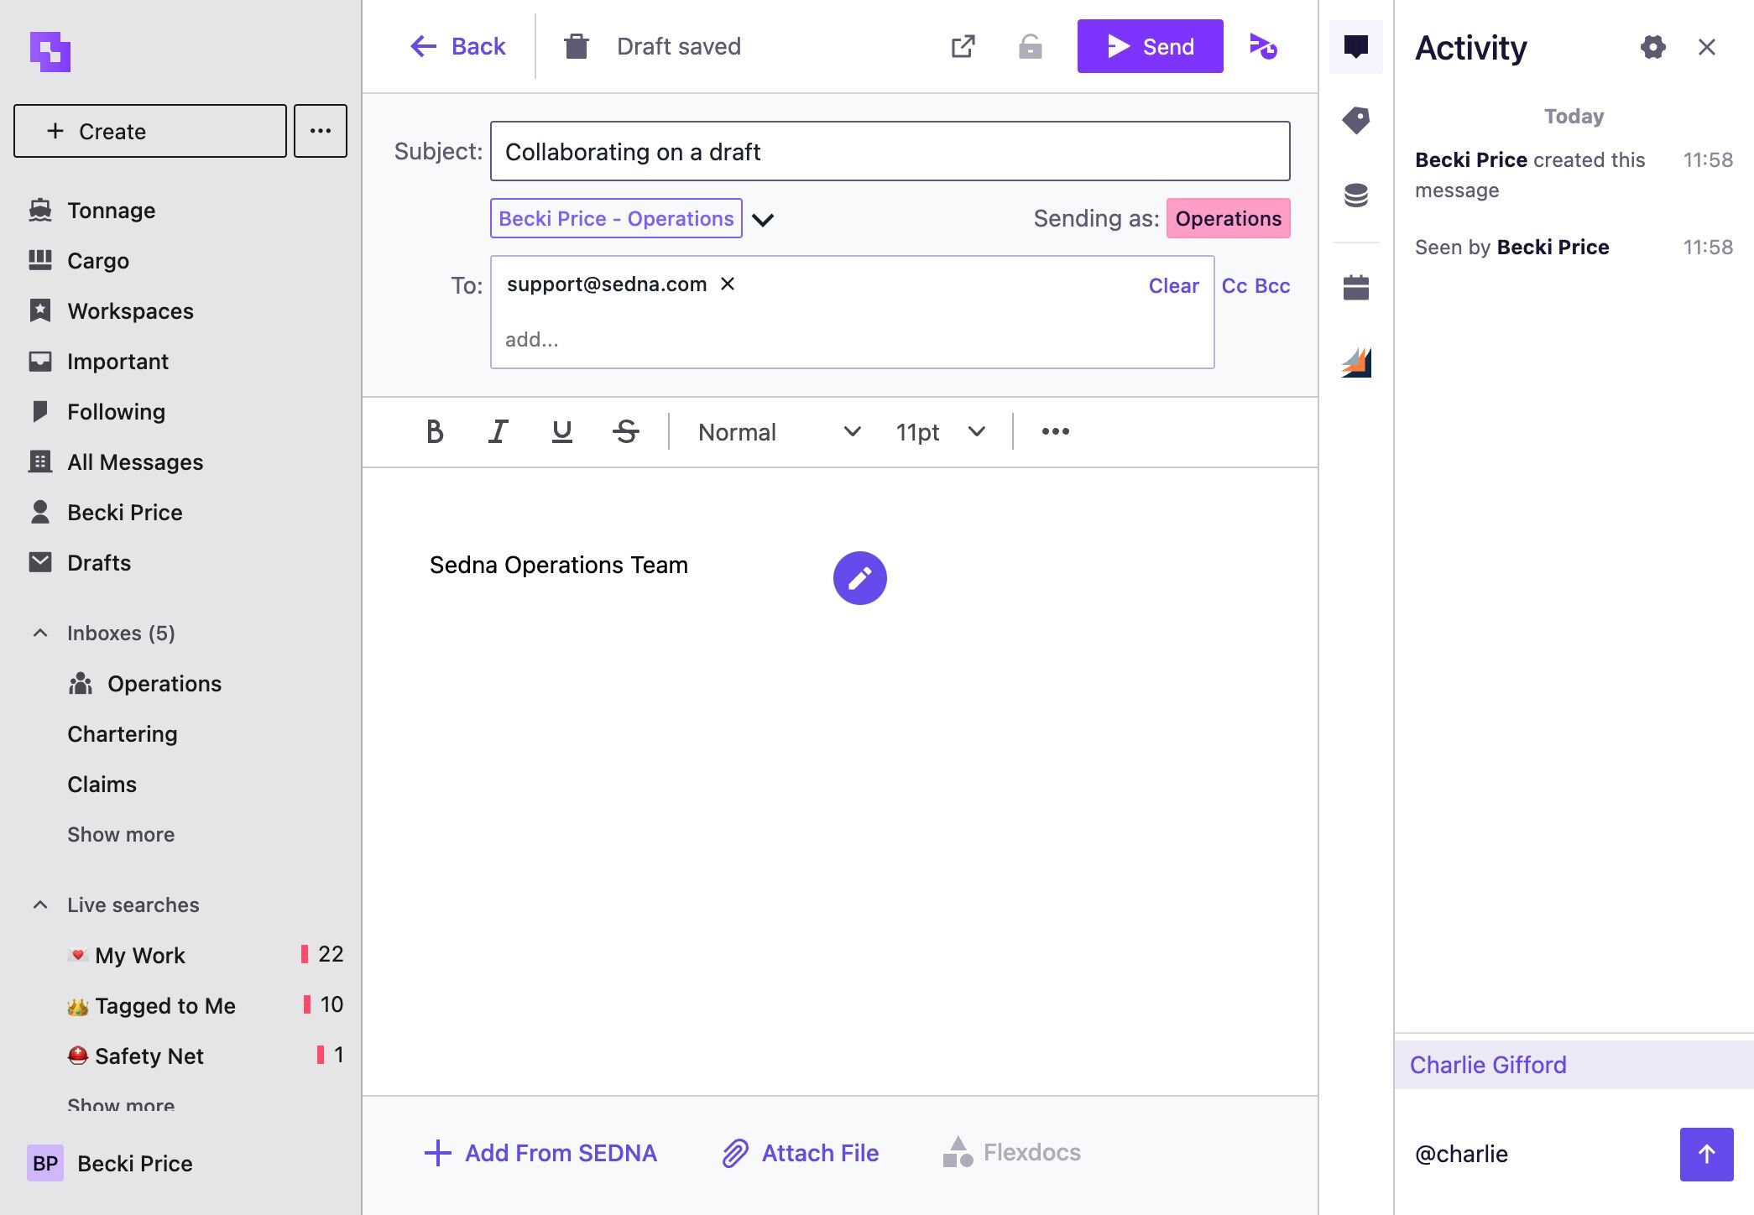Open the 11pt font size dropdown
This screenshot has width=1754, height=1215.
(940, 432)
